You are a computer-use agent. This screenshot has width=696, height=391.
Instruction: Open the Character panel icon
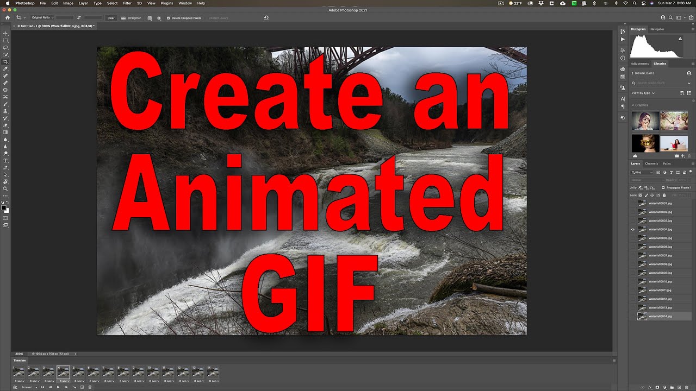[x=623, y=99]
